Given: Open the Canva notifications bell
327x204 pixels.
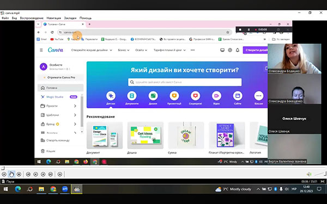Looking at the screenshot, I should 237,50.
